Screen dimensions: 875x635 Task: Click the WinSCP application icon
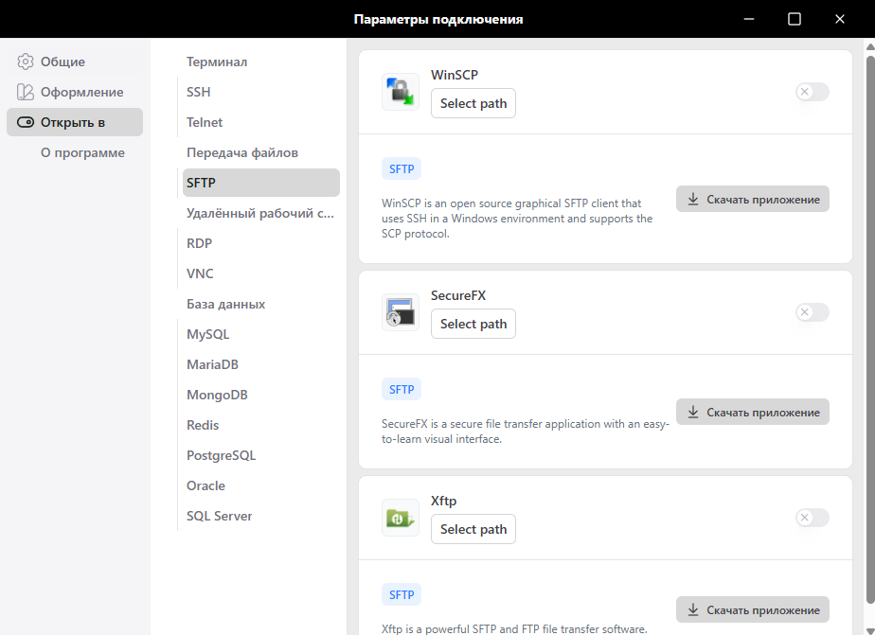[401, 92]
